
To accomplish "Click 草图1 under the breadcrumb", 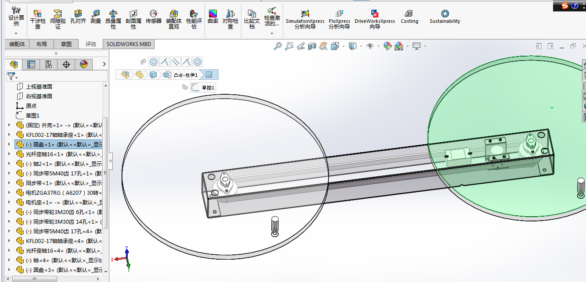I will (x=203, y=88).
